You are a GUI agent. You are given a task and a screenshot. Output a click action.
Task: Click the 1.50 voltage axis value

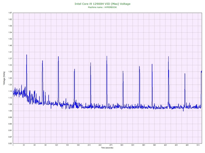tap(10, 39)
